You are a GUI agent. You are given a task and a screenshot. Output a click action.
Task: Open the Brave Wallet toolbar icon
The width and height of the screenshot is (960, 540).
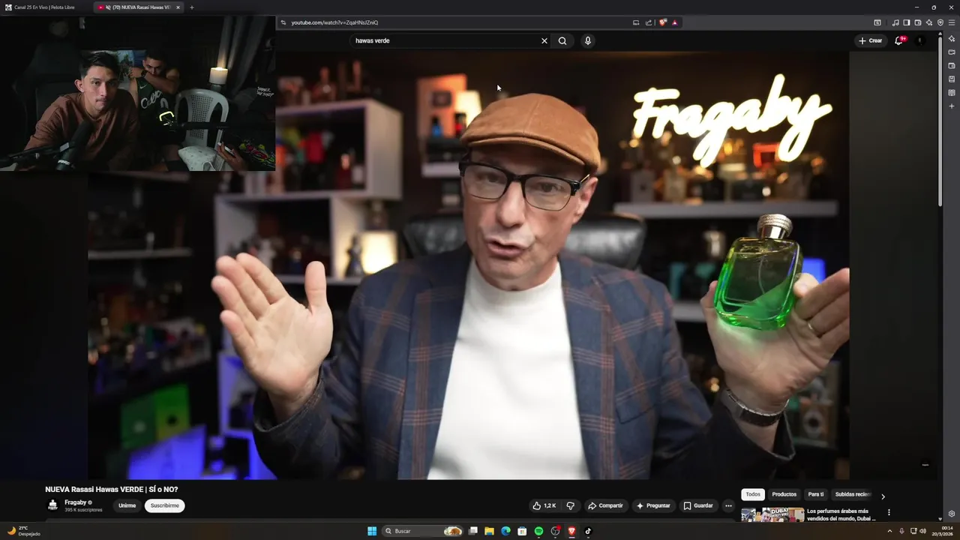(x=918, y=22)
